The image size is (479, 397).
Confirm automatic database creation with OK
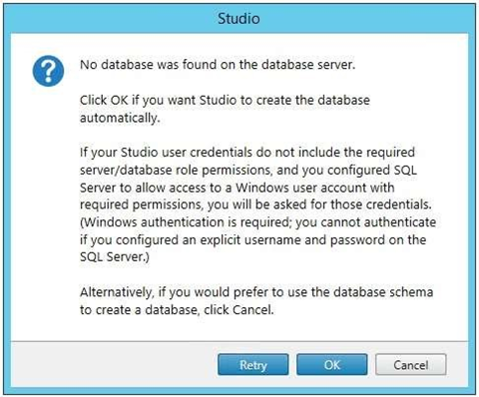pyautogui.click(x=332, y=365)
